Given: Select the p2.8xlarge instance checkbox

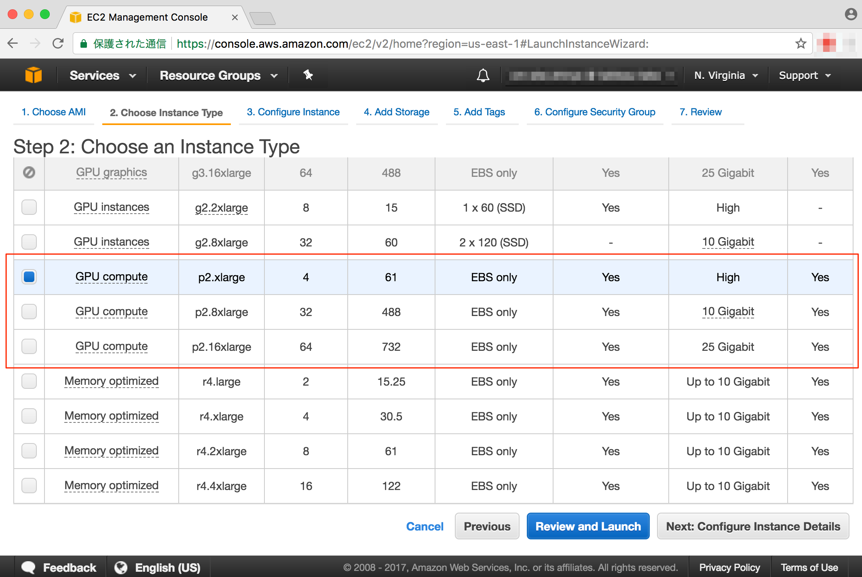Looking at the screenshot, I should tap(29, 312).
